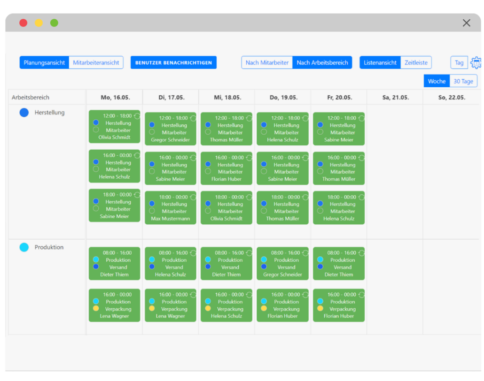Group schedule by Nach Arbeitsbereich

(x=322, y=62)
